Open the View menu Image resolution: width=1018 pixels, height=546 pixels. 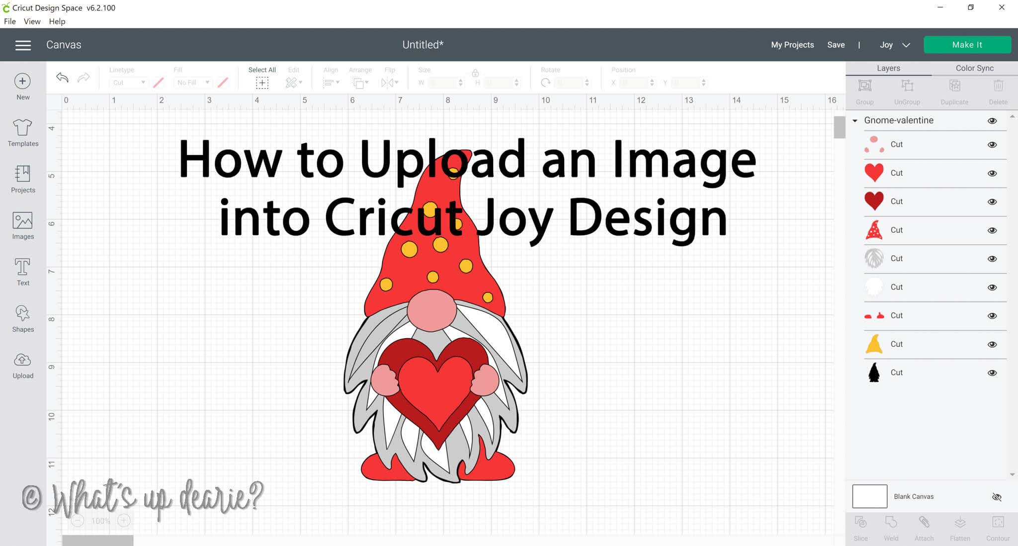pyautogui.click(x=32, y=21)
